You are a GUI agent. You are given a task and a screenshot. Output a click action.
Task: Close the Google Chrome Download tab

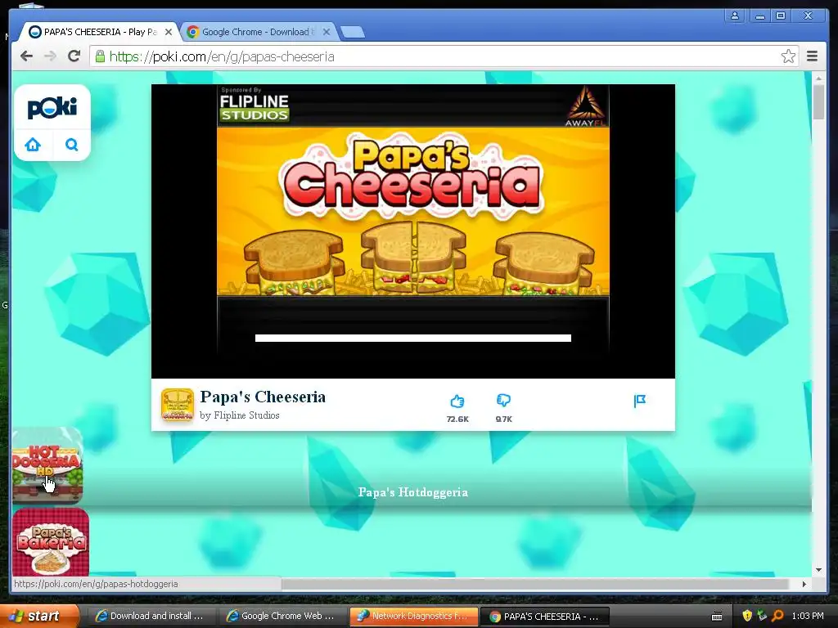[x=326, y=32]
